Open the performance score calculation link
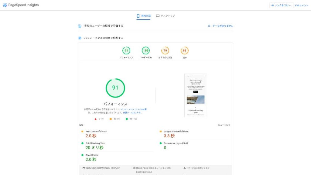Screen dimensions: 311x175 click(134, 109)
